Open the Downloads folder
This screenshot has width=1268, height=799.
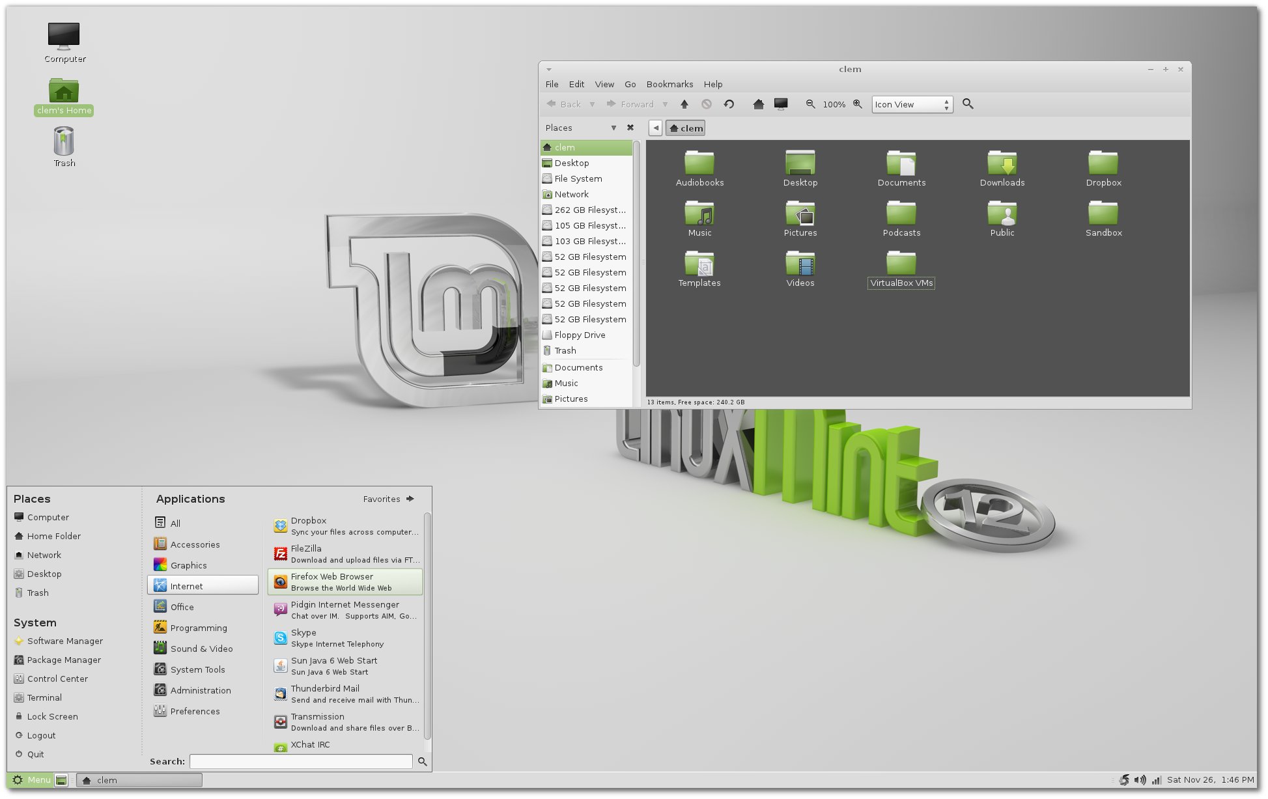pos(1002,169)
